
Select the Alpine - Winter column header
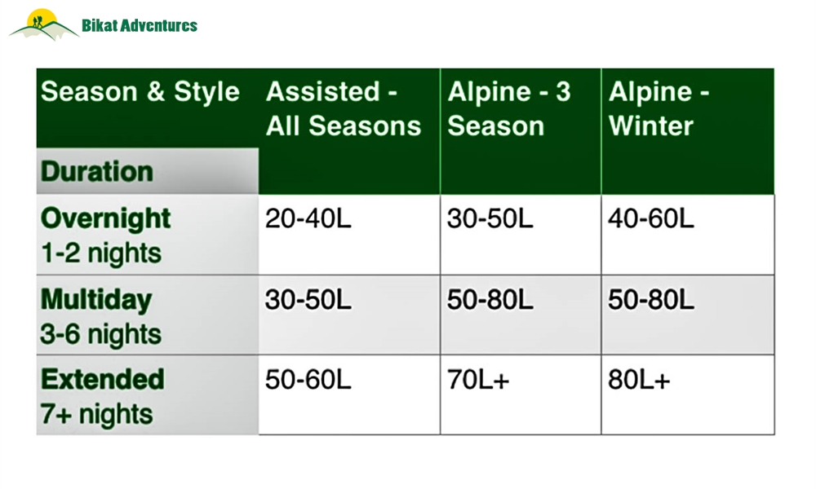(x=687, y=131)
